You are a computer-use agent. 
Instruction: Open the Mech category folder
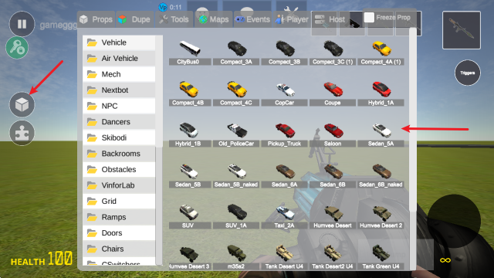pos(119,74)
